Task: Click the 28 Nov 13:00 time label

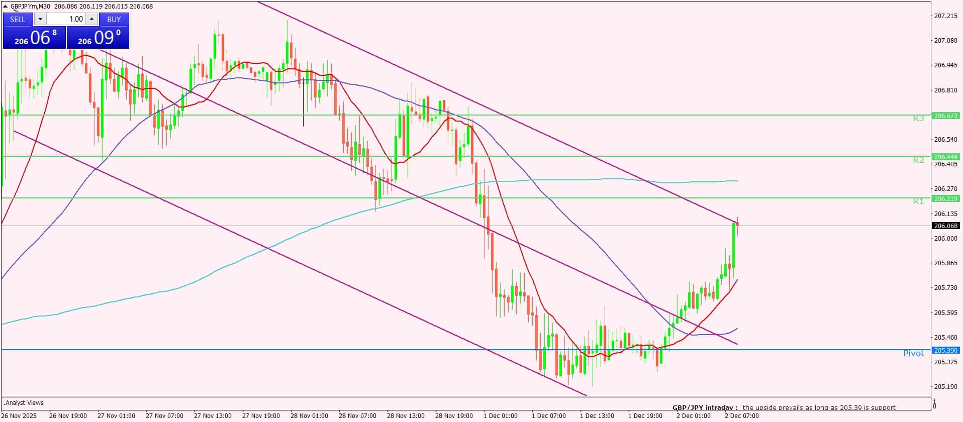Action: [406, 415]
